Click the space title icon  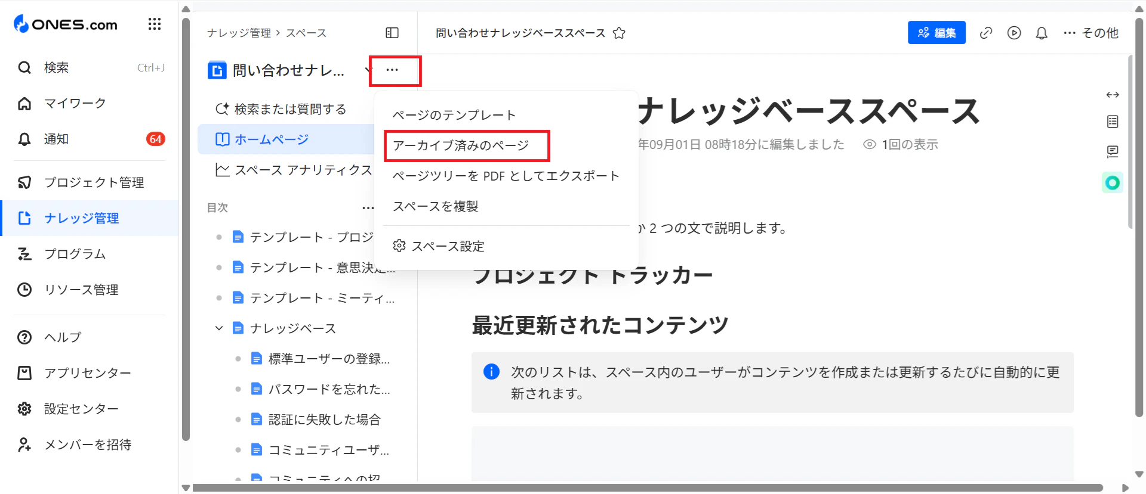(217, 70)
